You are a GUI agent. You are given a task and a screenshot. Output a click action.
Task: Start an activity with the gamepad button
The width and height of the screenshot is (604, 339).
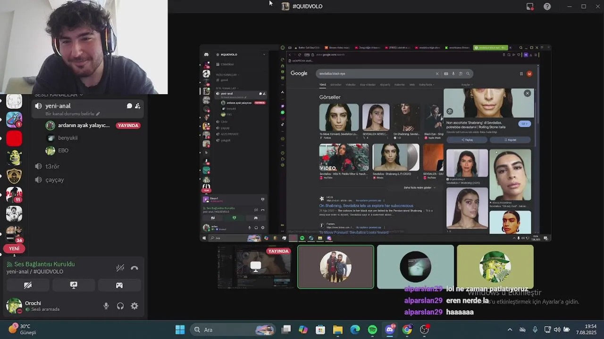[119, 285]
